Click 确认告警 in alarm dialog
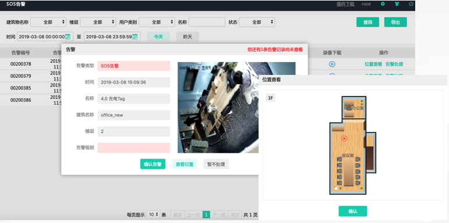The height and width of the screenshot is (223, 449). click(x=153, y=164)
